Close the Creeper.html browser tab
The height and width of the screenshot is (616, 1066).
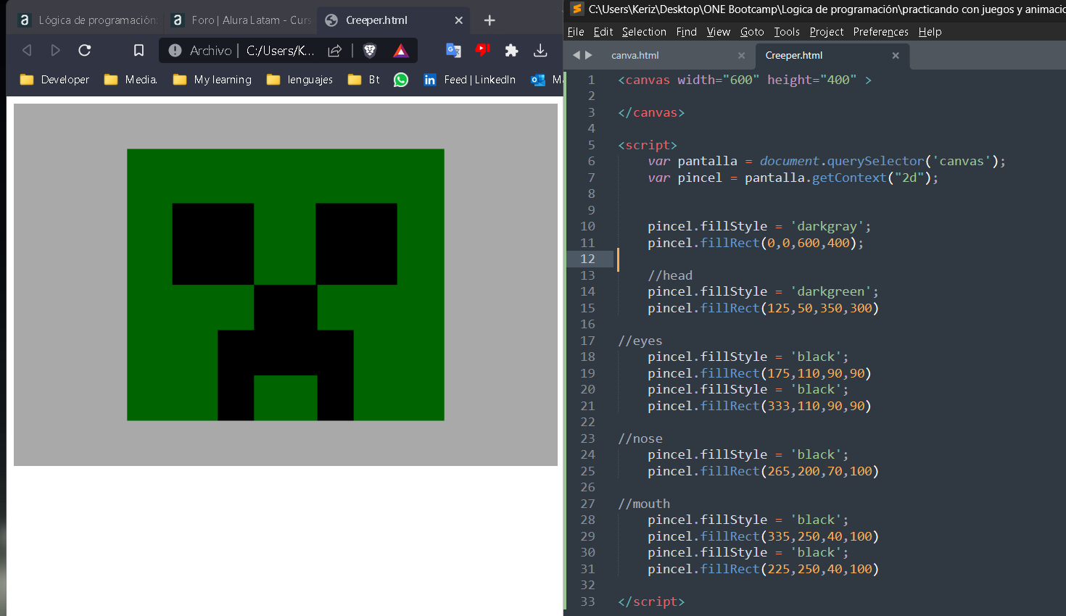pyautogui.click(x=458, y=20)
